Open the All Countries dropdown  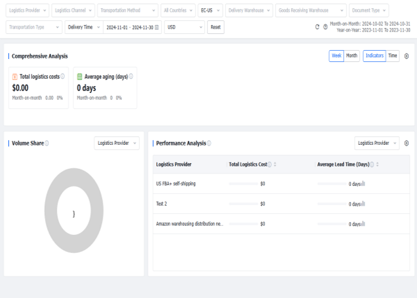[178, 10]
